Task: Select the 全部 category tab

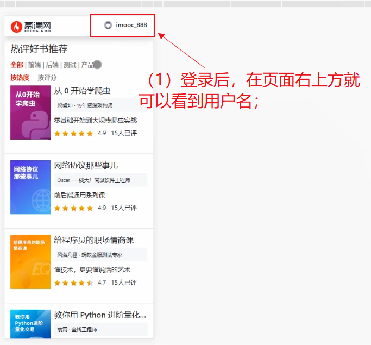Action: [17, 65]
